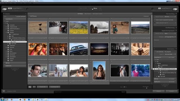Viewport: 180px width, 101px height.
Task: Click the Cancel button
Action: tap(172, 91)
